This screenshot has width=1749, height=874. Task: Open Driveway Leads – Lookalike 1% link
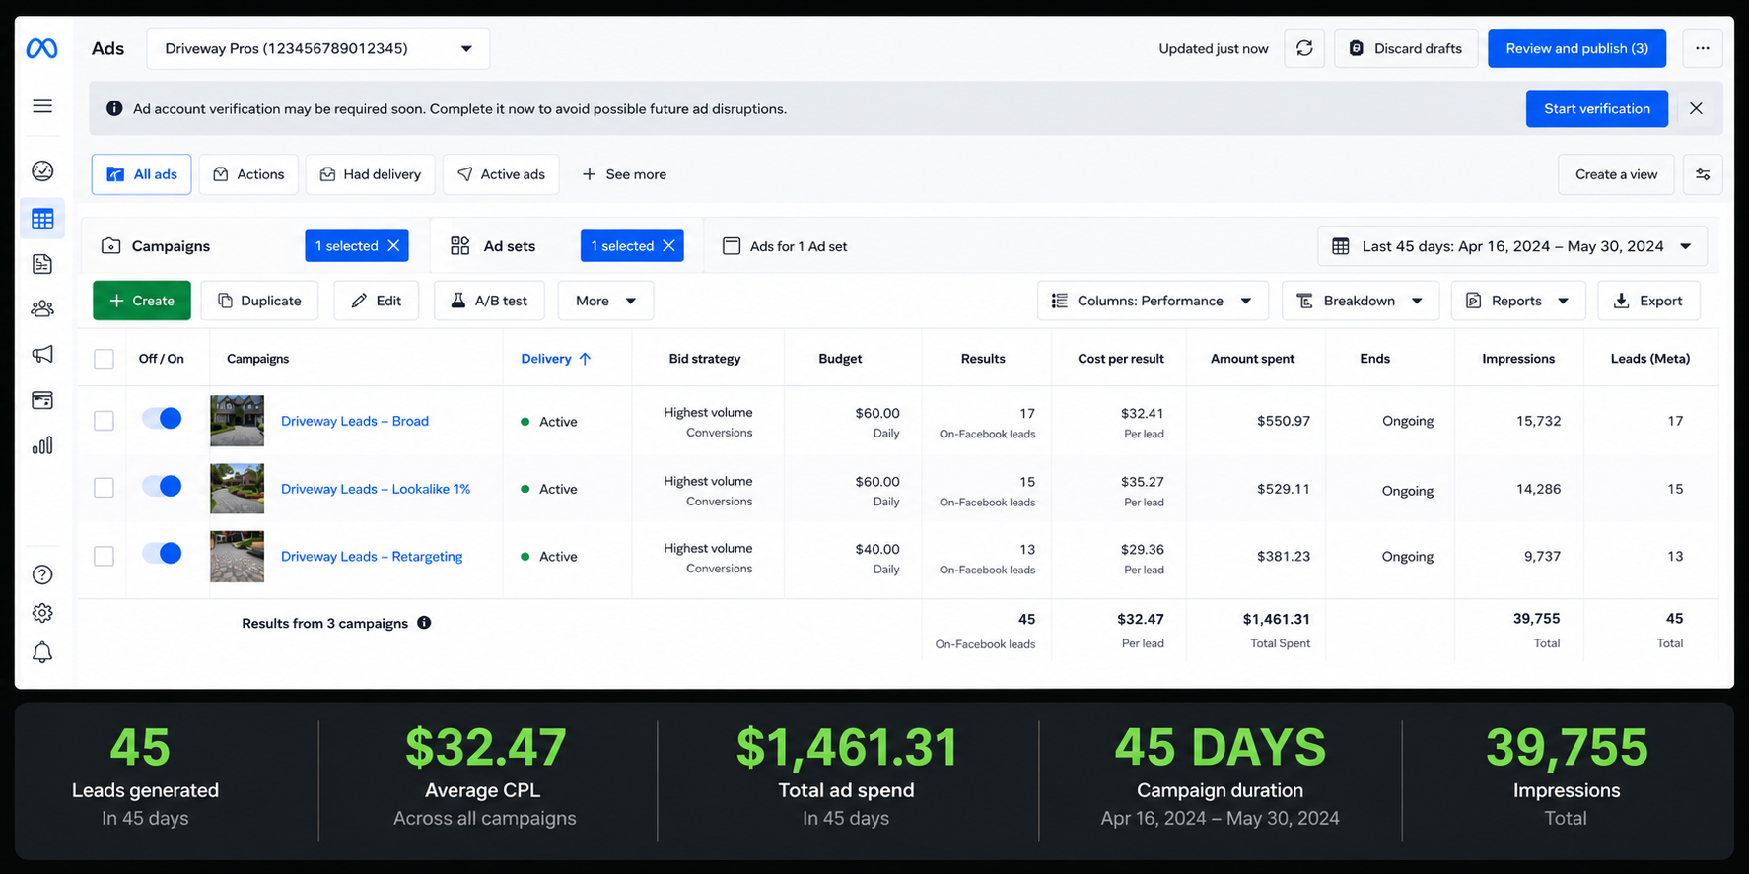pos(376,489)
